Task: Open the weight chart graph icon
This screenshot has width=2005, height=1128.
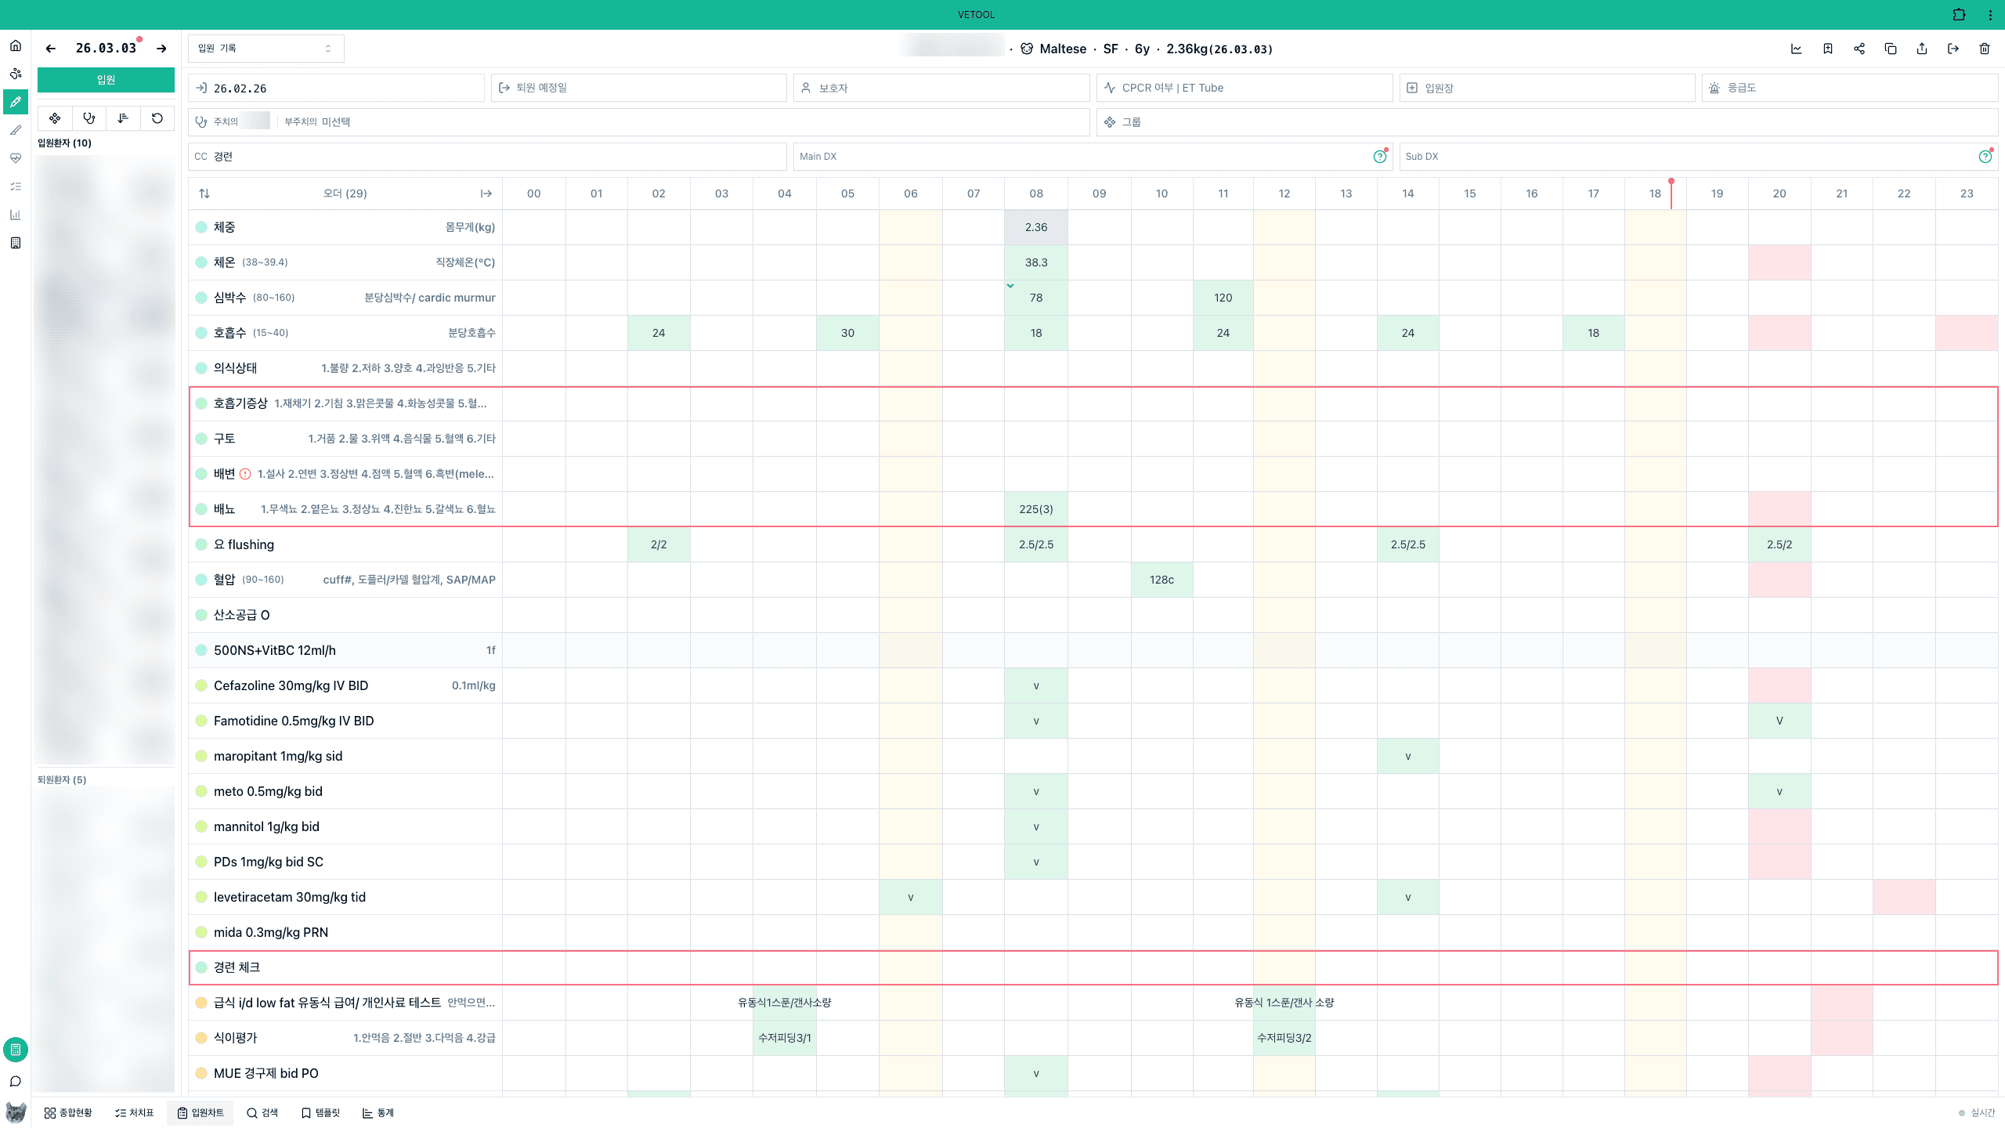Action: 1796,49
